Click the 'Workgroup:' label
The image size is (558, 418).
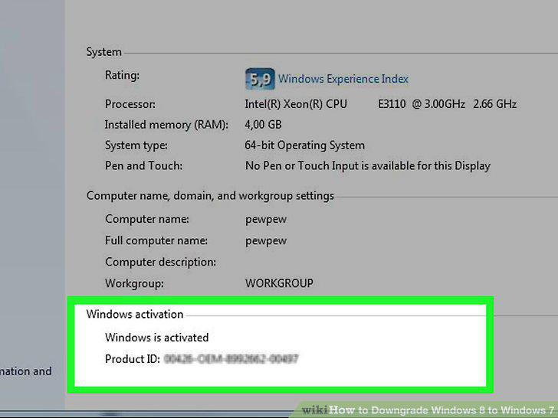134,283
